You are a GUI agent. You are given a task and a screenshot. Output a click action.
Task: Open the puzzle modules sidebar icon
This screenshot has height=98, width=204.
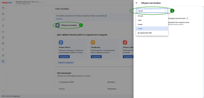click(x=3, y=55)
